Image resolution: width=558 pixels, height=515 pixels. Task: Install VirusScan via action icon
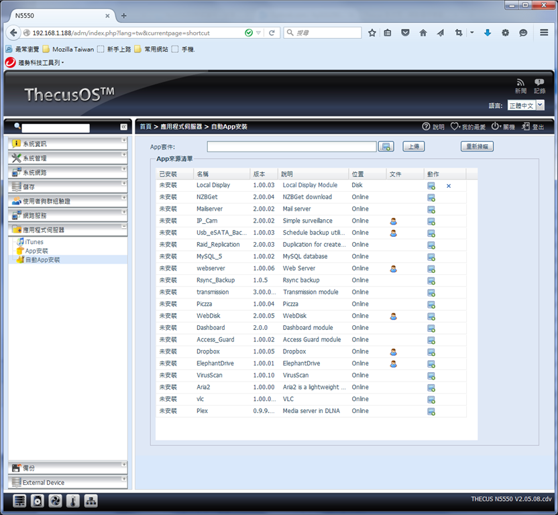pos(431,376)
